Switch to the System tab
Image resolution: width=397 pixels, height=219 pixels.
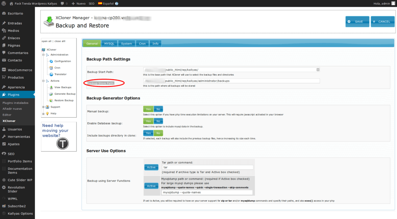(126, 44)
